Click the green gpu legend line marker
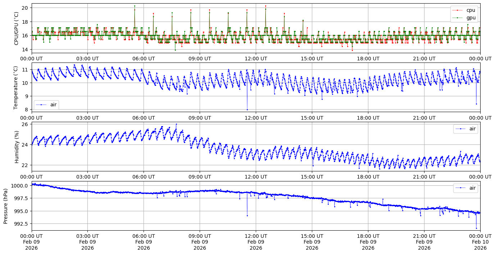 457,17
